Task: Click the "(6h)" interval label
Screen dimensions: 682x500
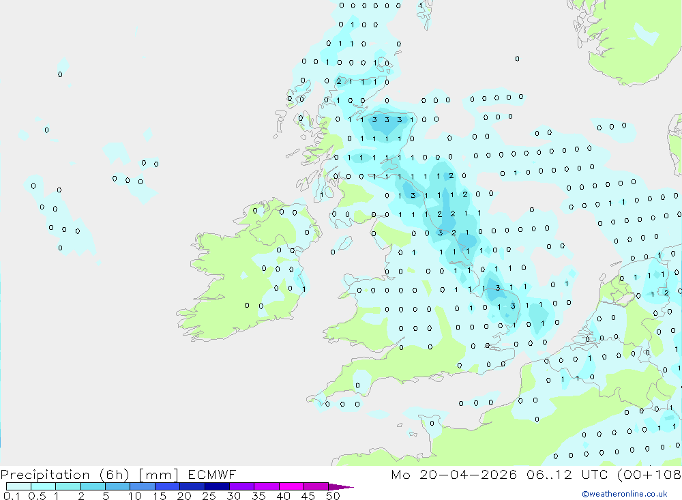Action: pos(114,475)
